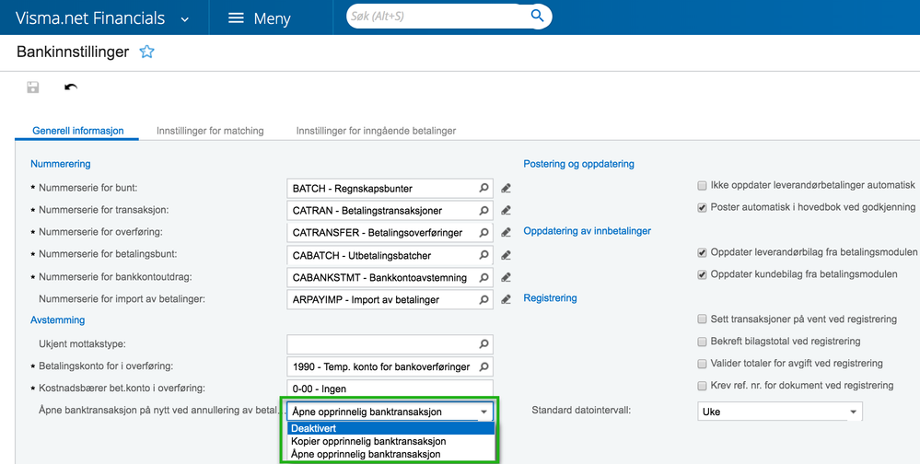Edit the CATRANSFER number series with pencil
This screenshot has height=464, width=920.
coord(506,232)
